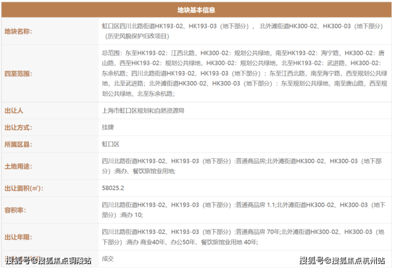Select the 出让方式 row label

19,128
